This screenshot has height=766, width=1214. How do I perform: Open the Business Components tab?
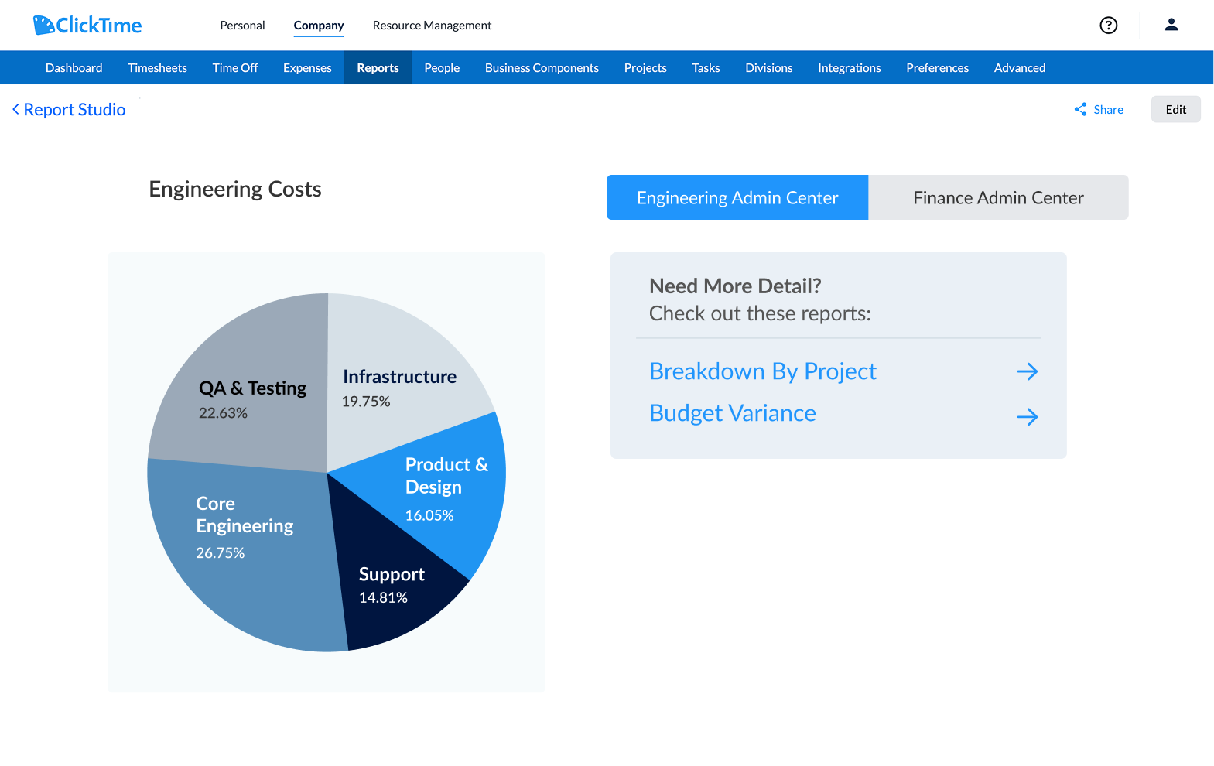(542, 68)
